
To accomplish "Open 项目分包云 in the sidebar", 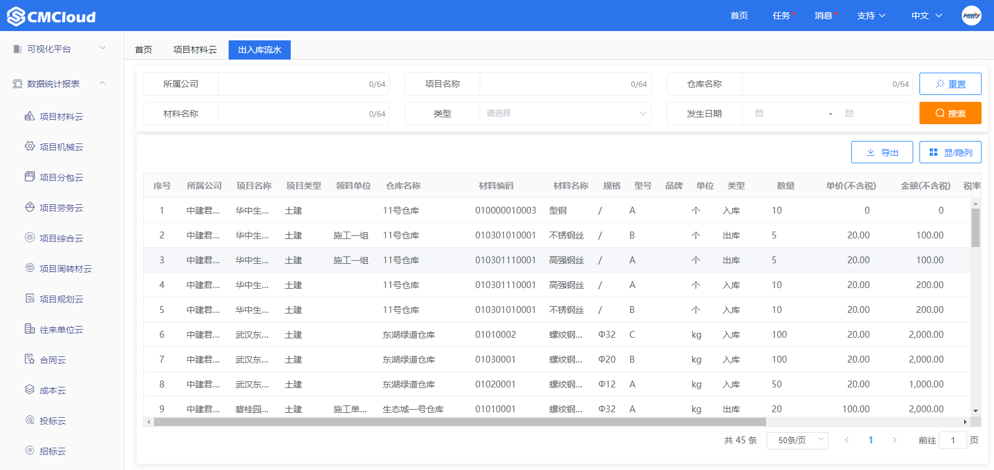I will (62, 178).
